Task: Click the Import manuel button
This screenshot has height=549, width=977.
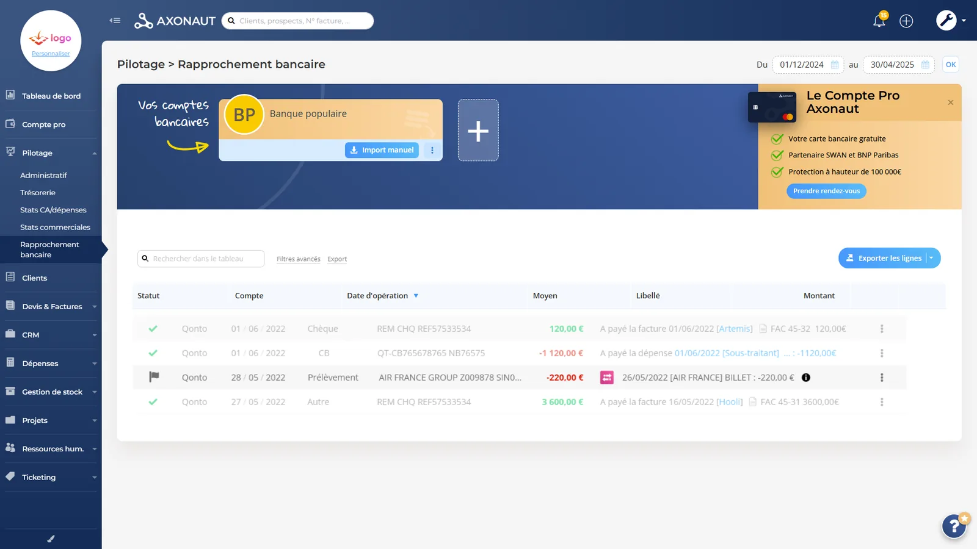Action: pyautogui.click(x=382, y=150)
